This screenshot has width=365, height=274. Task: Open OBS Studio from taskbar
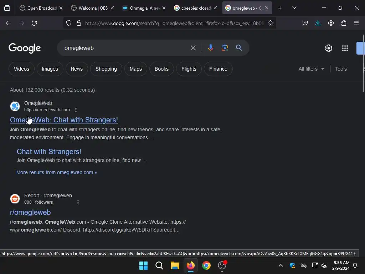coord(222,265)
